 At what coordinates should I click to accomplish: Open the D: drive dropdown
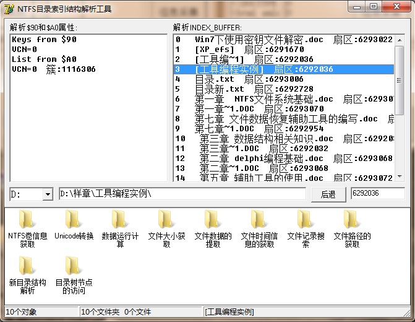click(48, 194)
